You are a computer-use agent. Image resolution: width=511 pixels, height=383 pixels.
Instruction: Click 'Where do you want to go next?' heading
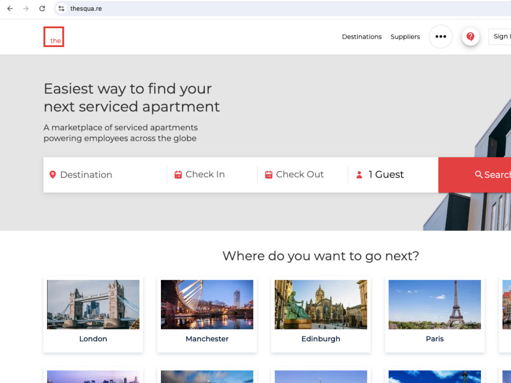[x=321, y=256]
